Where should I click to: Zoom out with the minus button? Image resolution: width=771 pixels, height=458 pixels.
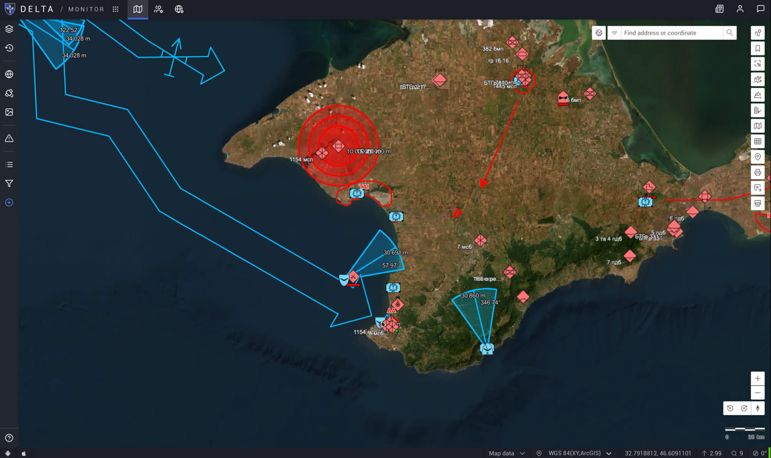758,393
